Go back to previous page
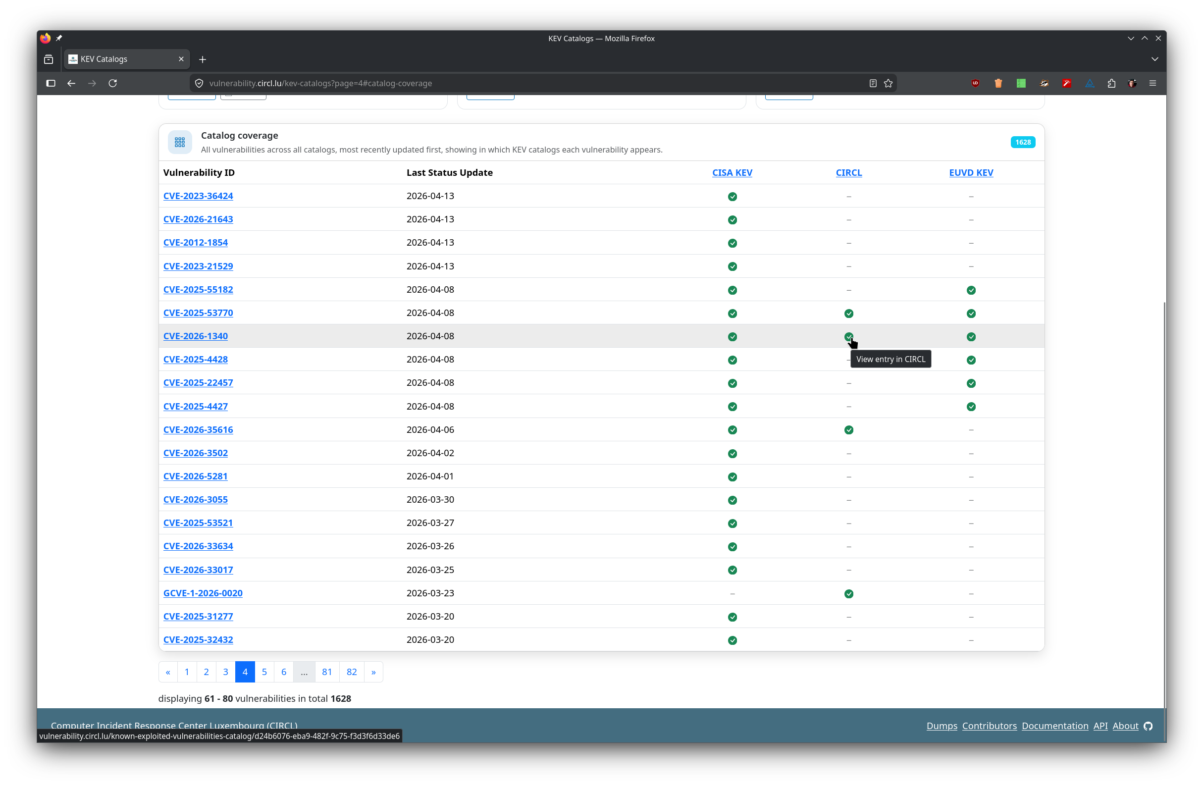The image size is (1204, 787). (x=71, y=83)
